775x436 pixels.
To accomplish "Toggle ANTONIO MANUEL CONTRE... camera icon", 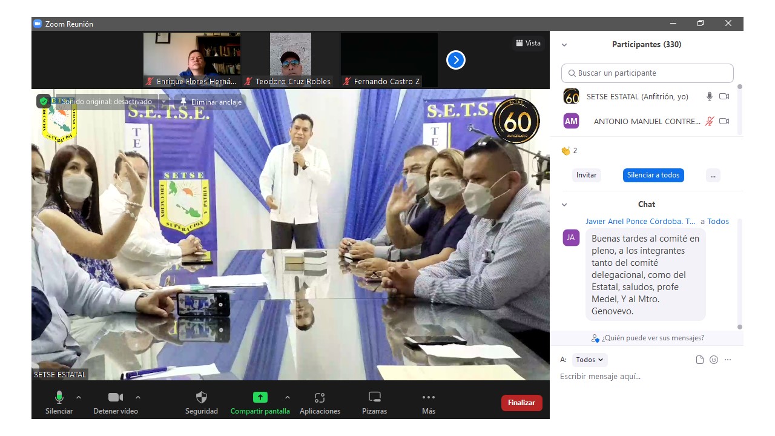I will click(724, 121).
